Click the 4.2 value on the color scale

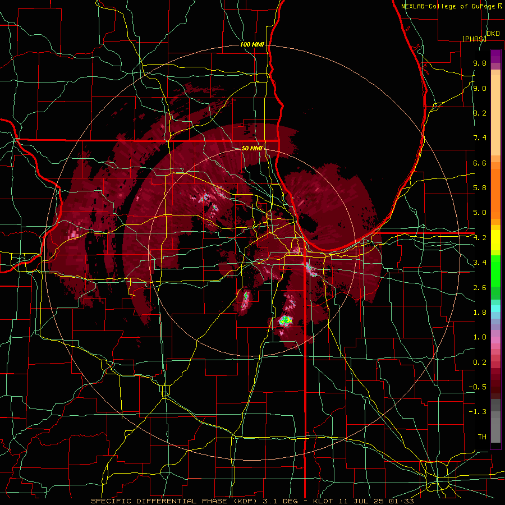pyautogui.click(x=480, y=238)
